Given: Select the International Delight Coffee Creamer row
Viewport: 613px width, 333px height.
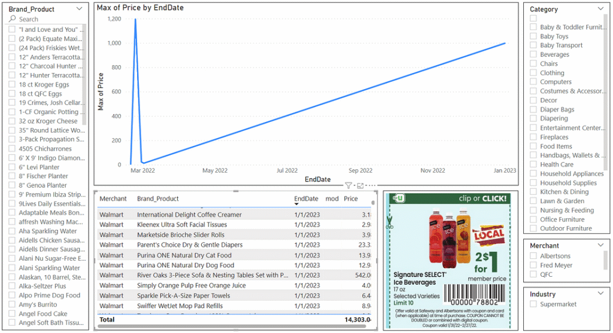Looking at the screenshot, I should point(235,214).
